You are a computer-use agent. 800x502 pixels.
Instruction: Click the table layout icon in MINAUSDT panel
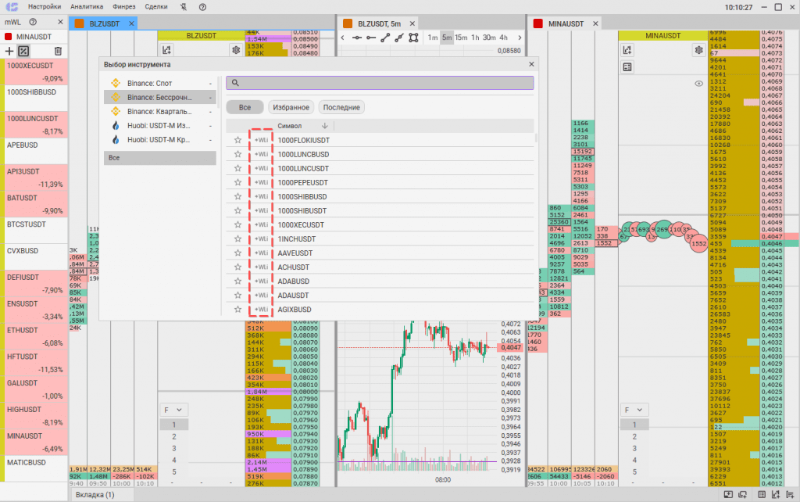pos(627,67)
